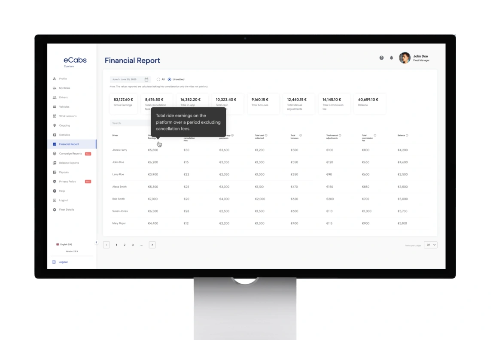Select the Unsettled radio button
Screen dimensions: 493x340
[170, 79]
